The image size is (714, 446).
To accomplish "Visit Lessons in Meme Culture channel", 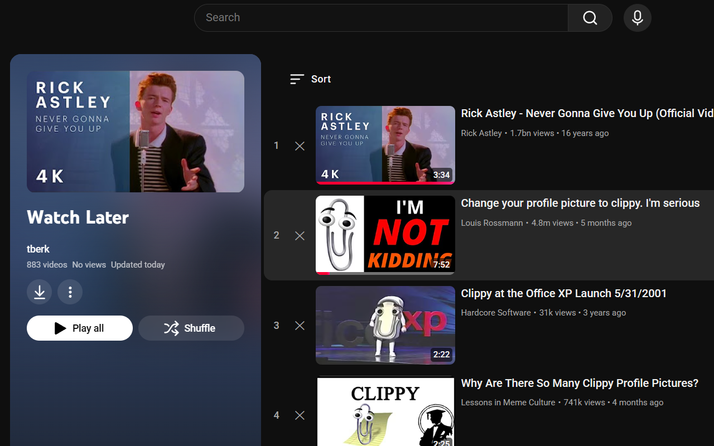I will point(508,403).
